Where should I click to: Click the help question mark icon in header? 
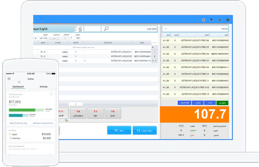point(228,20)
